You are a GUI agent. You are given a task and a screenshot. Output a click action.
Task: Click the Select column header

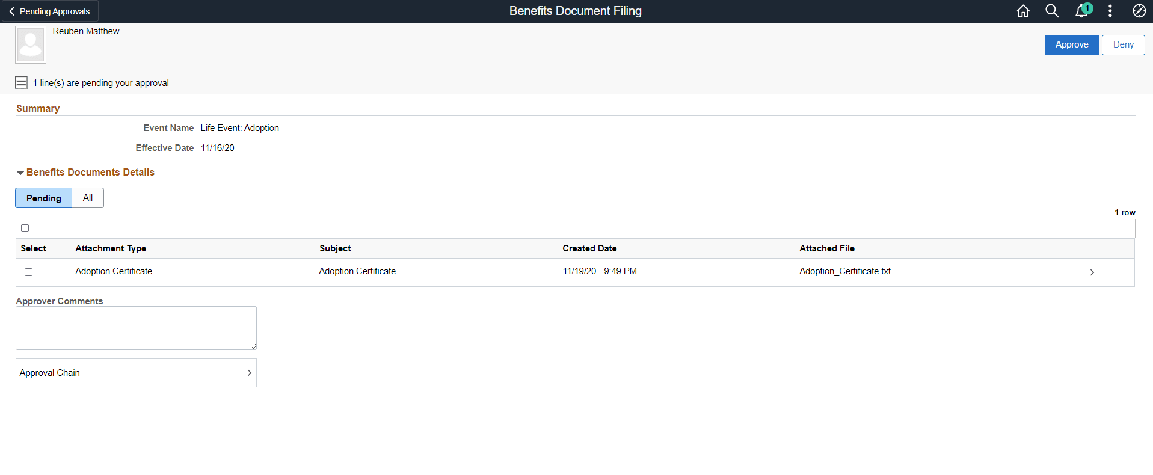point(33,248)
